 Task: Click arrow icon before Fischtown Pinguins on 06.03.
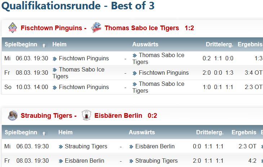(x=54, y=59)
